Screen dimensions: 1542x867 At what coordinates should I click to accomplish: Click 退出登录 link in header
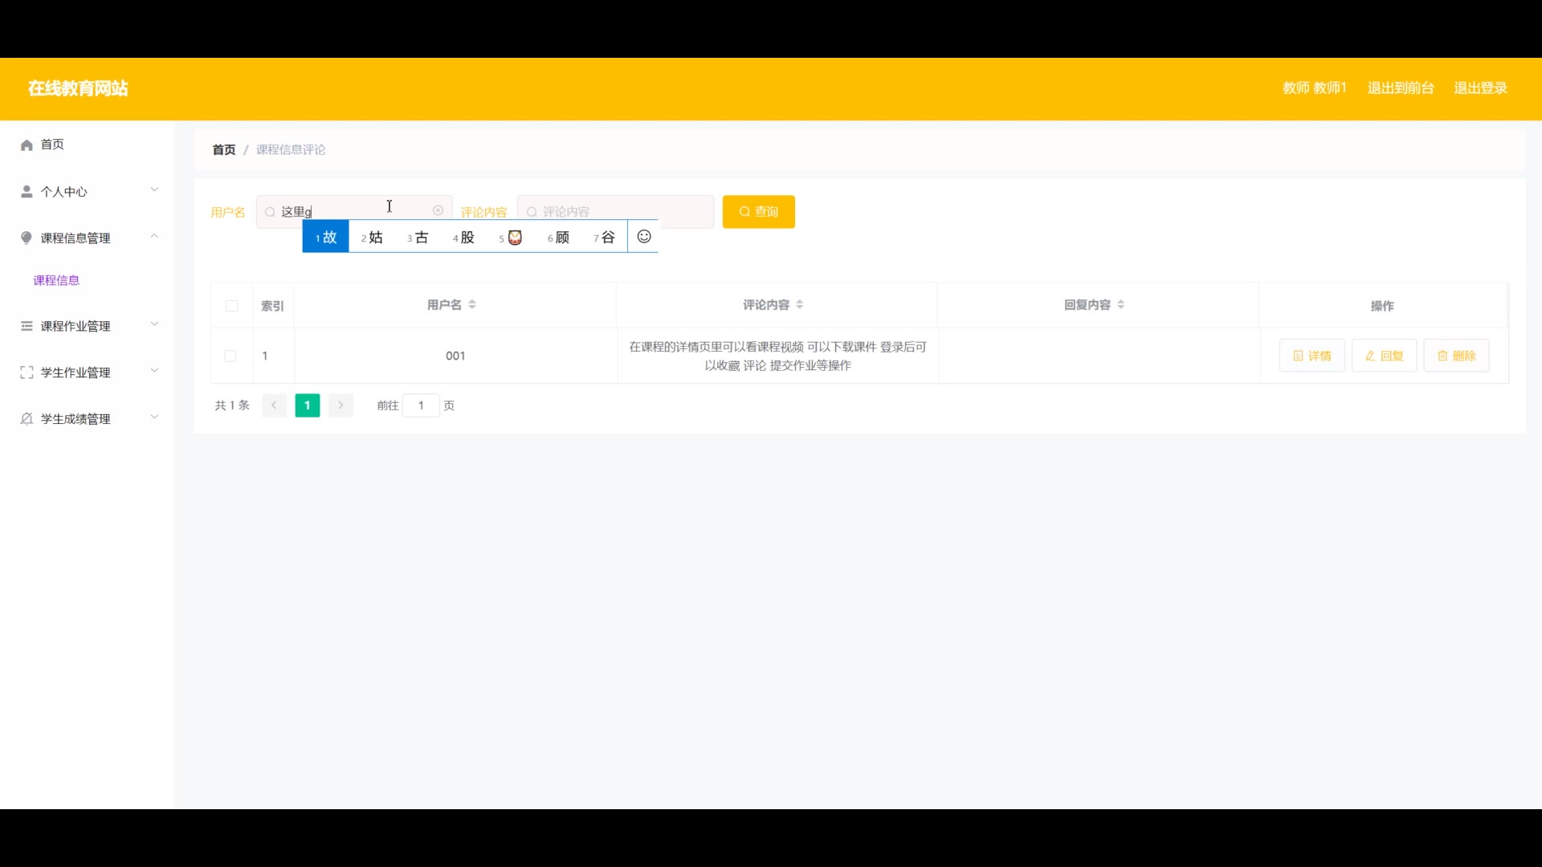coord(1479,88)
